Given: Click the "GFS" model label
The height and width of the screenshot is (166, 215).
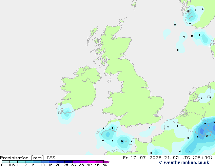Looking at the screenshot, I should tap(51, 158).
